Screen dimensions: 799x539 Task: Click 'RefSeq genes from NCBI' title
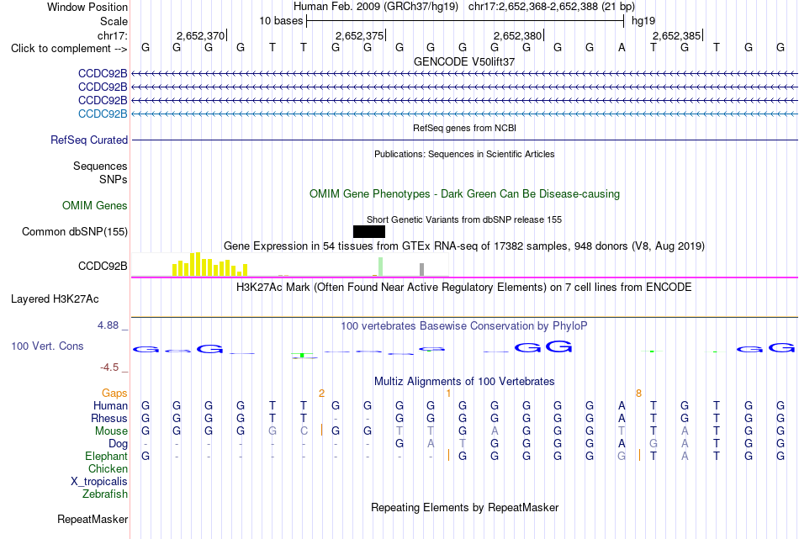(464, 128)
